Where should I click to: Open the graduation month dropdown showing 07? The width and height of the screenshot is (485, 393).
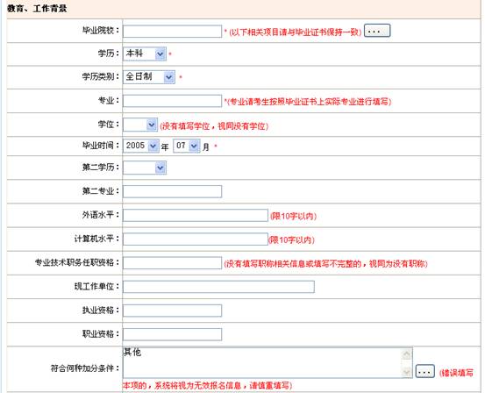click(187, 146)
